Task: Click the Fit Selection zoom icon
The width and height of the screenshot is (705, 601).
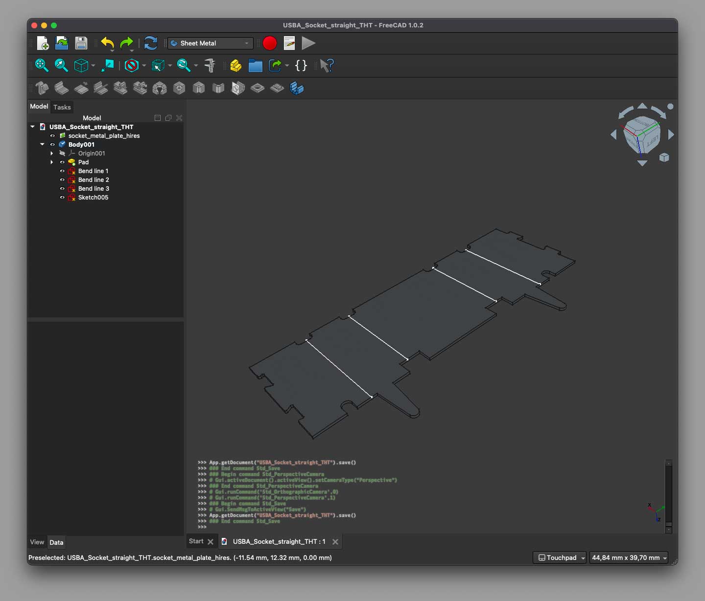Action: point(61,66)
